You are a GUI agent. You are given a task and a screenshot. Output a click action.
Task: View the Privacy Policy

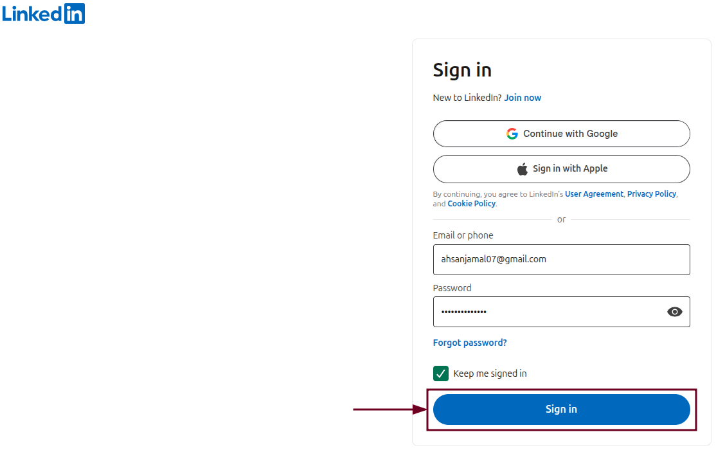pyautogui.click(x=651, y=194)
